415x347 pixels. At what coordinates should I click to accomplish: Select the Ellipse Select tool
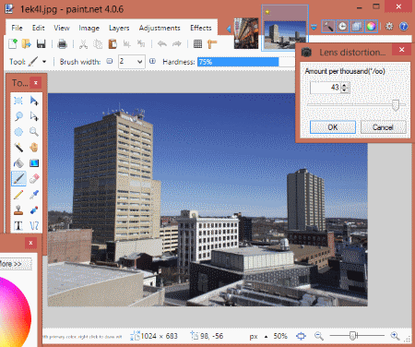pyautogui.click(x=18, y=132)
